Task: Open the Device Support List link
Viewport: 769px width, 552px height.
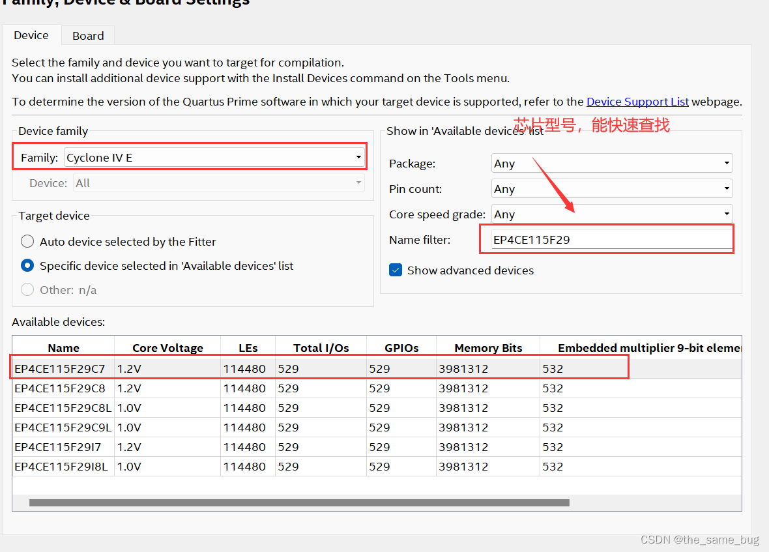Action: coord(637,102)
